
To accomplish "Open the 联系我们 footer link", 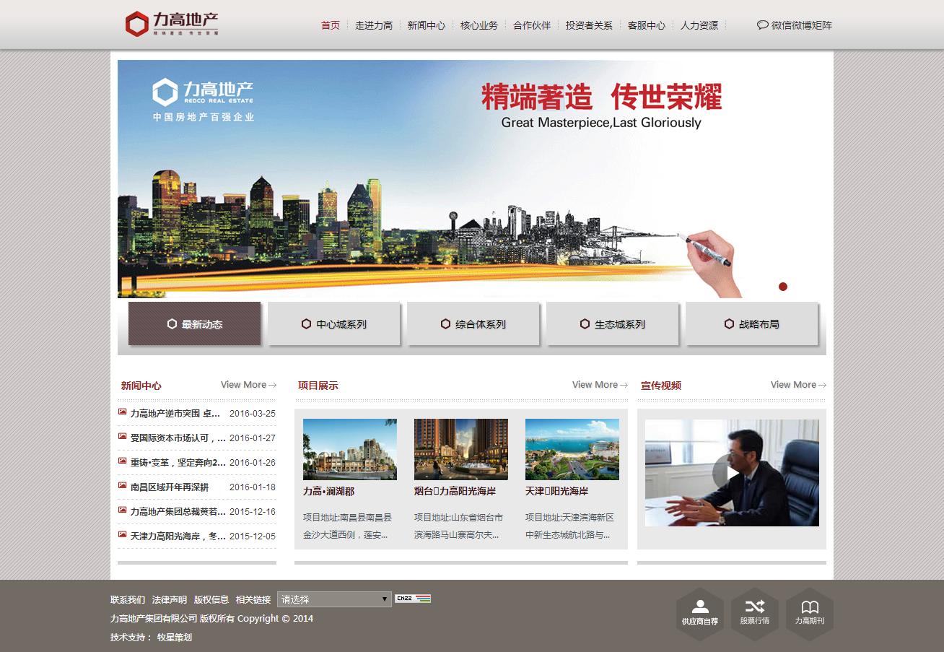I will 128,600.
